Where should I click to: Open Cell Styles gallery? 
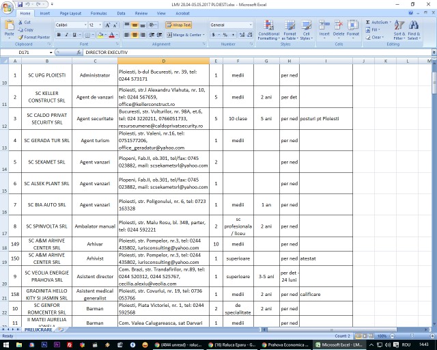pos(307,30)
